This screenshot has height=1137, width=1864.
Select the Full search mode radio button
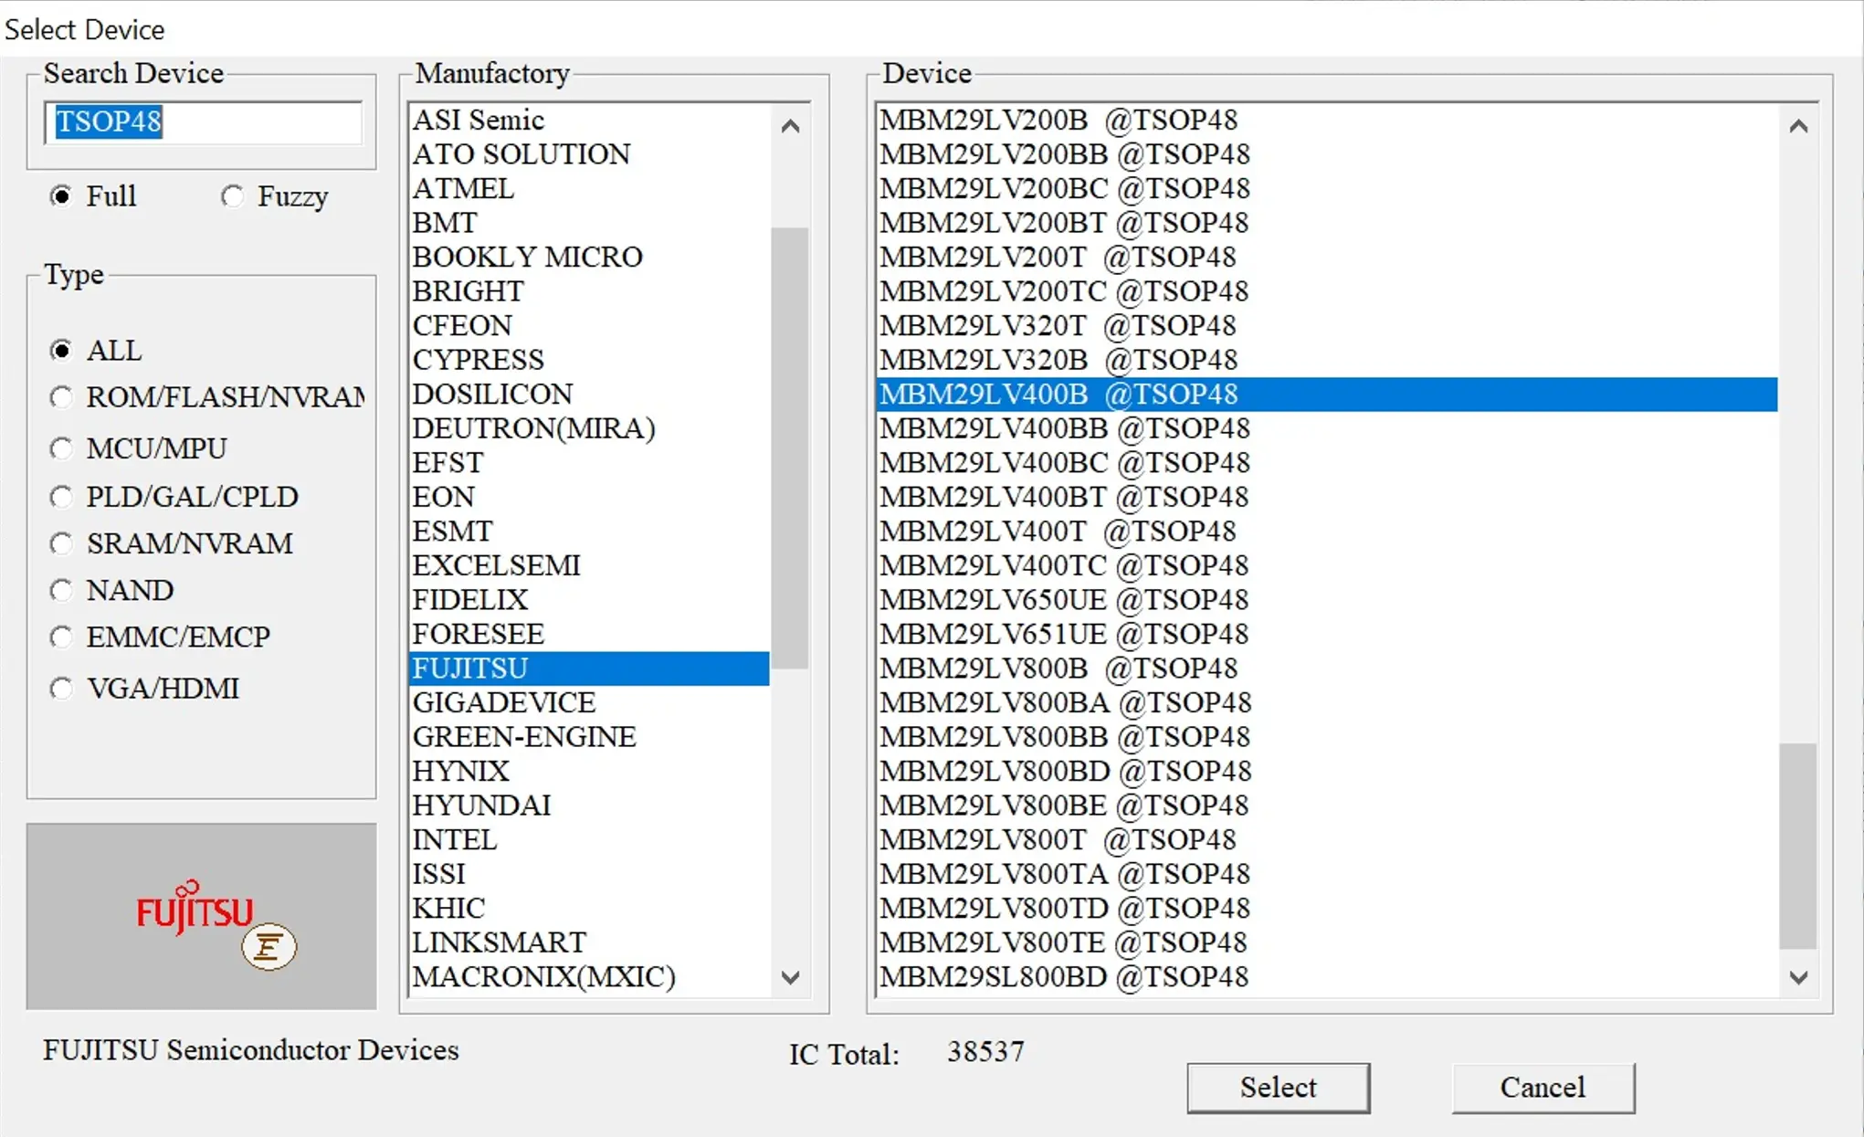(x=61, y=196)
